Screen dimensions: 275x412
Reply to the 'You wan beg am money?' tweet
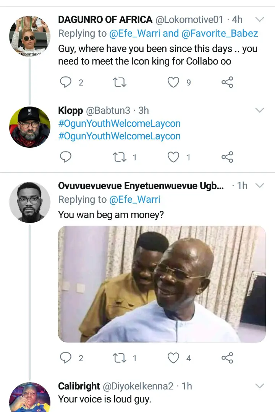click(x=66, y=358)
